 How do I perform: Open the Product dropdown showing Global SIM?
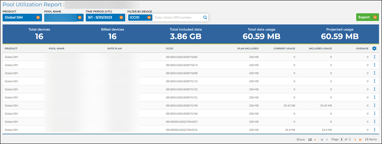pos(22,18)
